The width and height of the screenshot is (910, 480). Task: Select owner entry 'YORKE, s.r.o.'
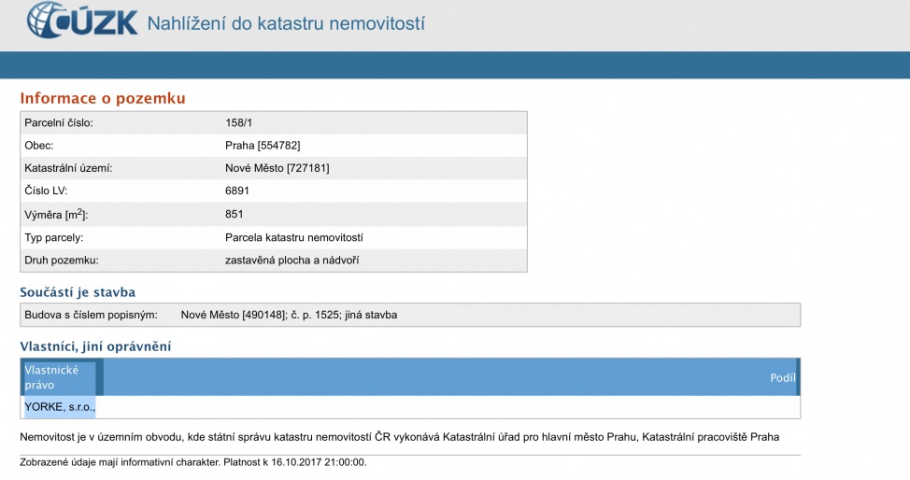(60, 407)
